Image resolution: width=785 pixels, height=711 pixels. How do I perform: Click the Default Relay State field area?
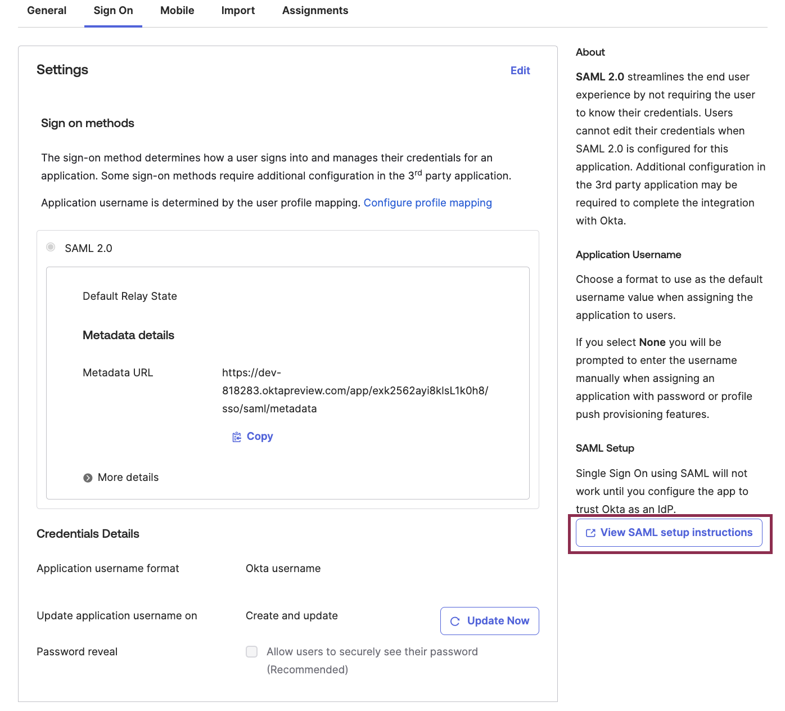(129, 296)
